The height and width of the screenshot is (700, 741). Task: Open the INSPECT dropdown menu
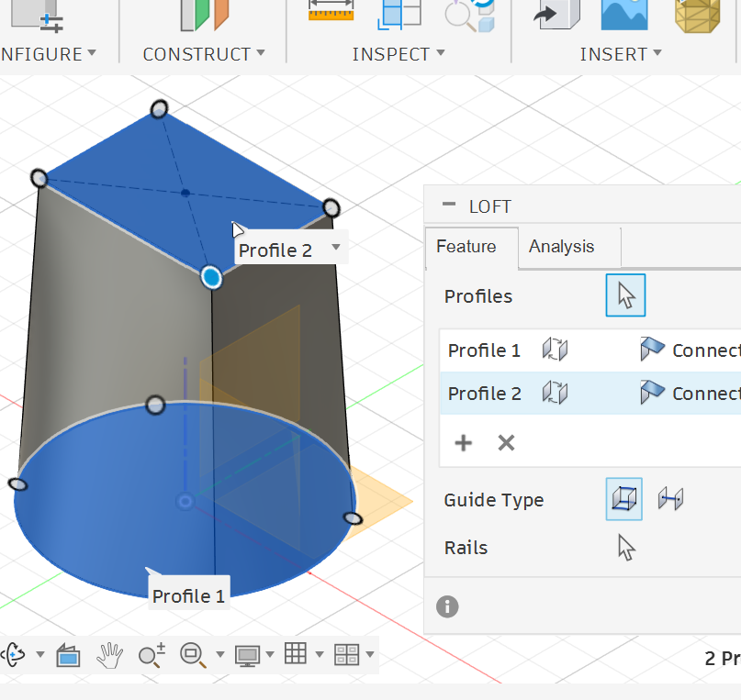399,54
